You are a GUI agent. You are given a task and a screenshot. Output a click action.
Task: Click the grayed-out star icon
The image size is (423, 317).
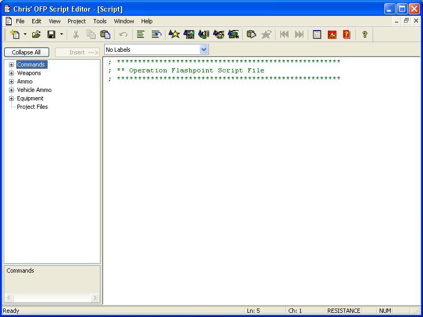coord(266,34)
